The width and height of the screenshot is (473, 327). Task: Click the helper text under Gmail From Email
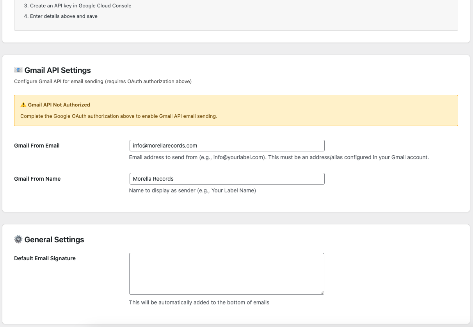tap(279, 157)
